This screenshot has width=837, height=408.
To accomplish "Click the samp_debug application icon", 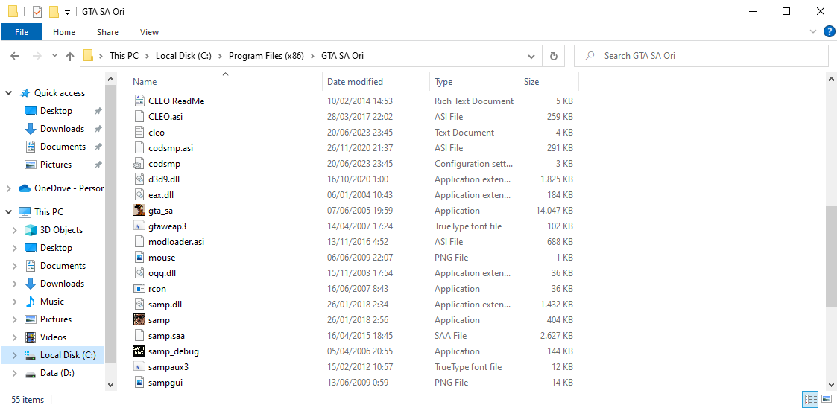I will 139,351.
